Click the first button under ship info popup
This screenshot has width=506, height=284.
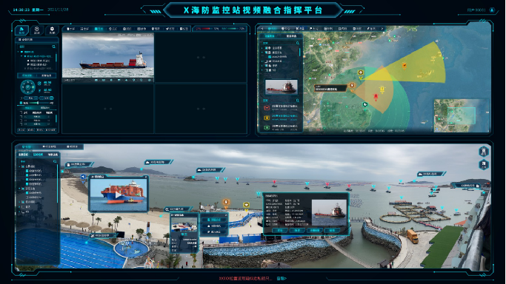tap(280, 230)
